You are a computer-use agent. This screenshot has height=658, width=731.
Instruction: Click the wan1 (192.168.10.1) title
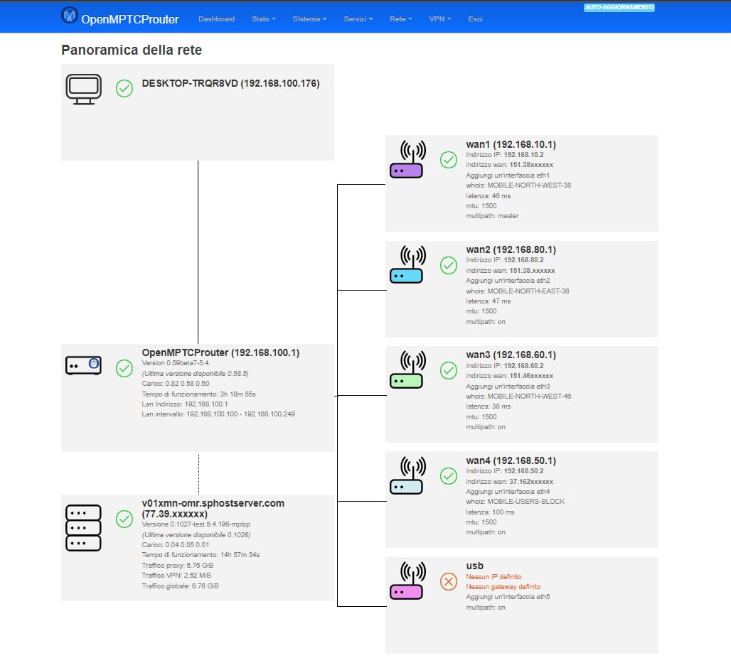511,144
